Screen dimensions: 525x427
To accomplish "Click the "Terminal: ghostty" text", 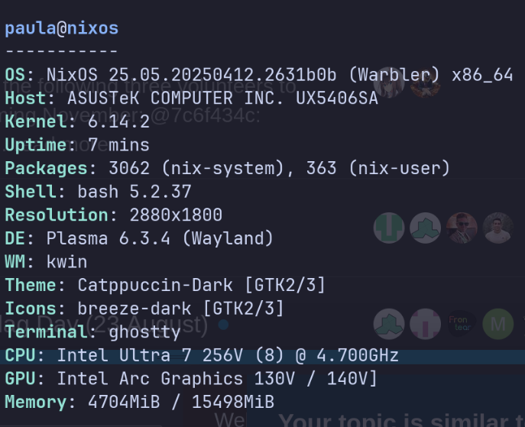I will coord(92,332).
